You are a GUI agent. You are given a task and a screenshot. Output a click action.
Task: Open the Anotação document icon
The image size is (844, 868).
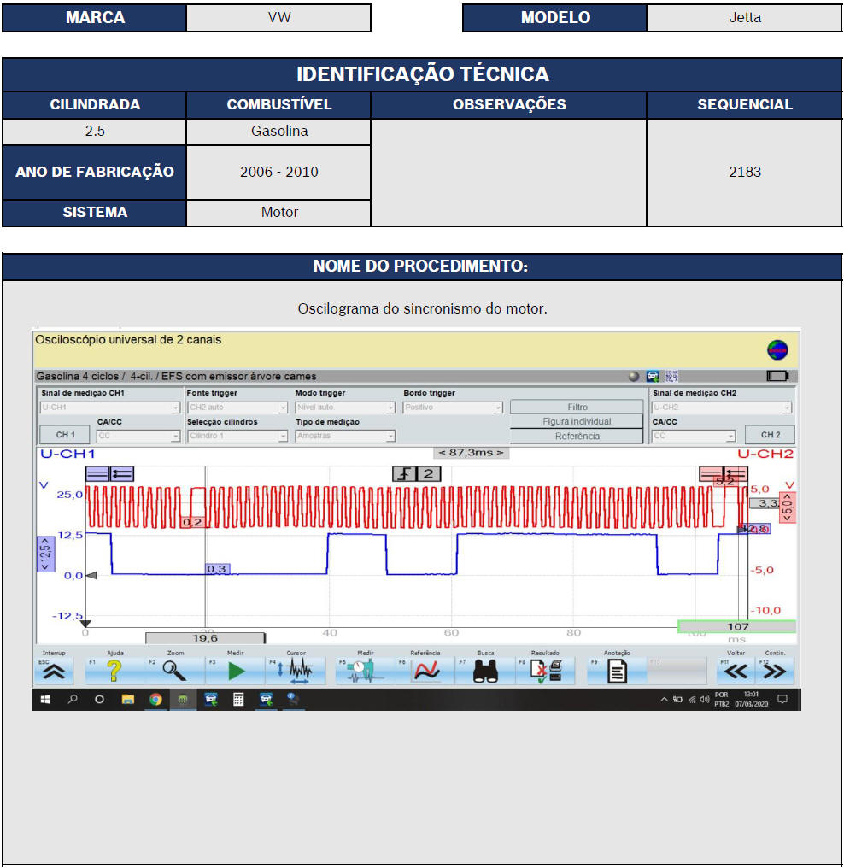coord(616,672)
